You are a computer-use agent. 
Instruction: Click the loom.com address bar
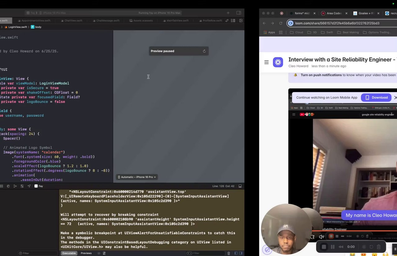[x=337, y=23]
